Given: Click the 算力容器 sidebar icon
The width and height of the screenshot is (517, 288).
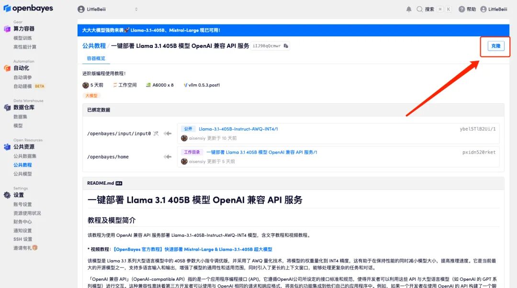Looking at the screenshot, I should [x=7, y=29].
